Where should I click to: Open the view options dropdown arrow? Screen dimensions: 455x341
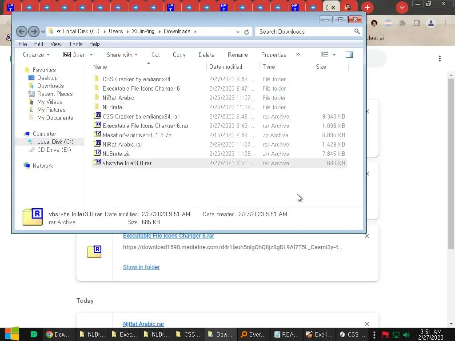tap(334, 55)
